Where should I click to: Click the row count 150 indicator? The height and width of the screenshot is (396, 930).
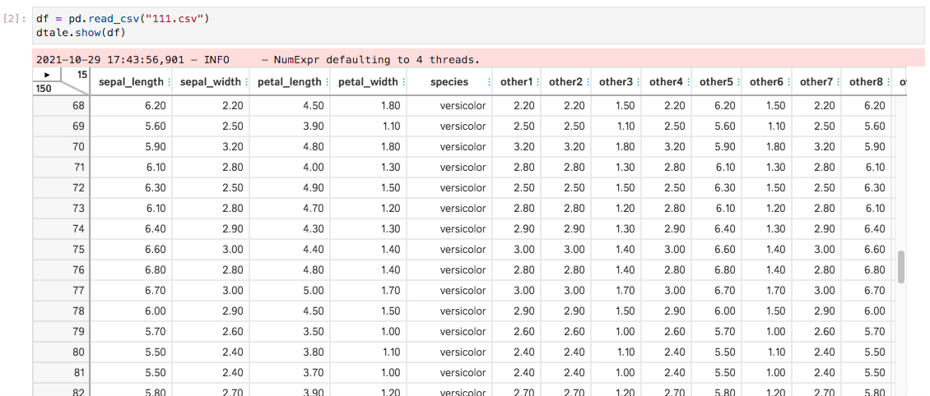pos(44,89)
